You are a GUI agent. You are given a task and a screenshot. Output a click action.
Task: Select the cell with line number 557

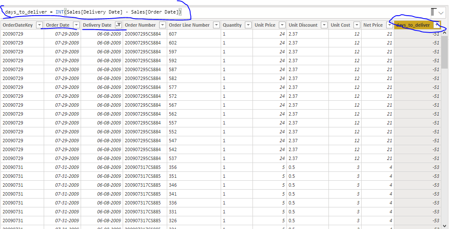194,123
